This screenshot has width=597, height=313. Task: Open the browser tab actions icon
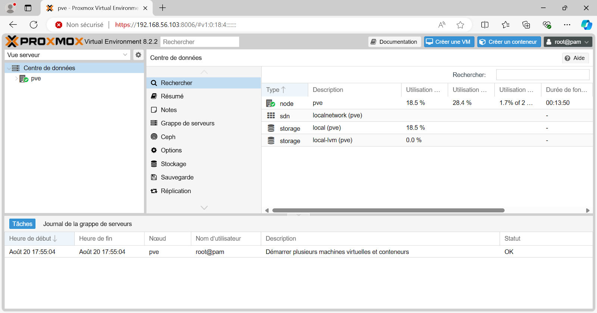(28, 8)
